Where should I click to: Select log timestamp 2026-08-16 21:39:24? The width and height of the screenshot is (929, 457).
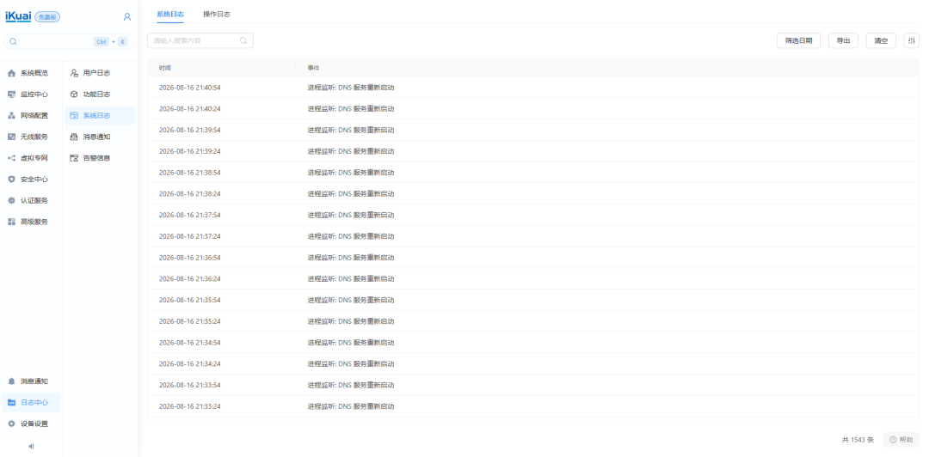coord(189,151)
